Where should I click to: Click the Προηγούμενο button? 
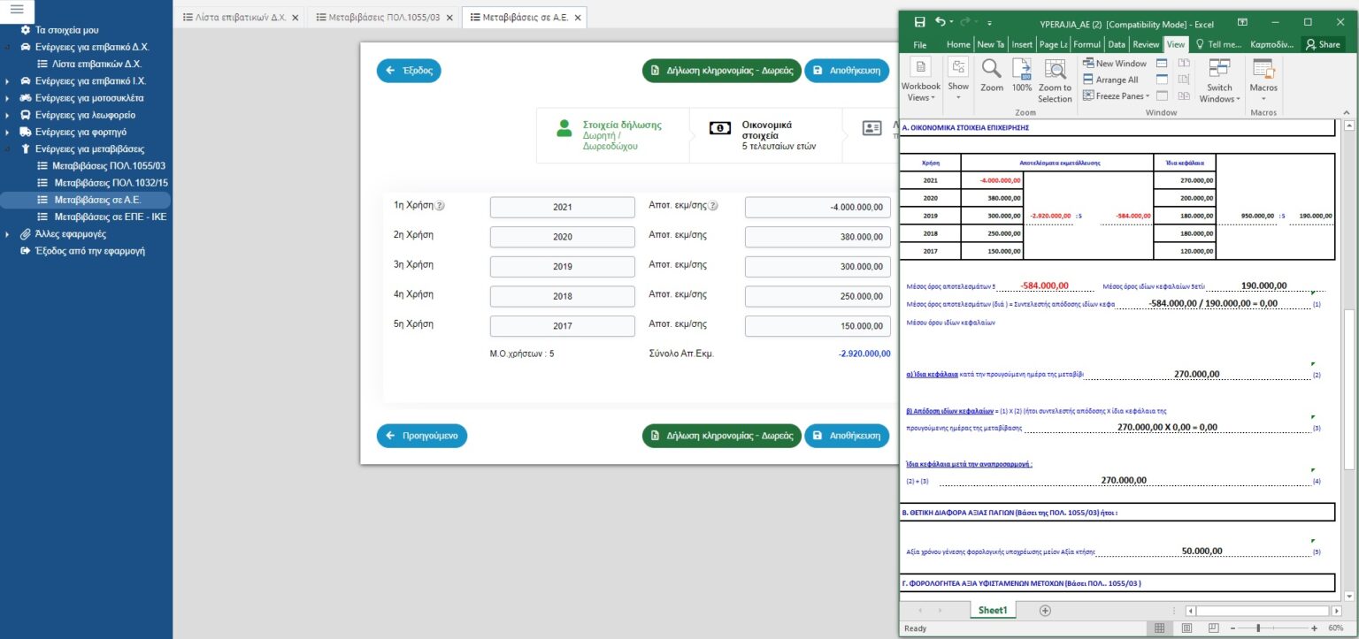coord(421,436)
